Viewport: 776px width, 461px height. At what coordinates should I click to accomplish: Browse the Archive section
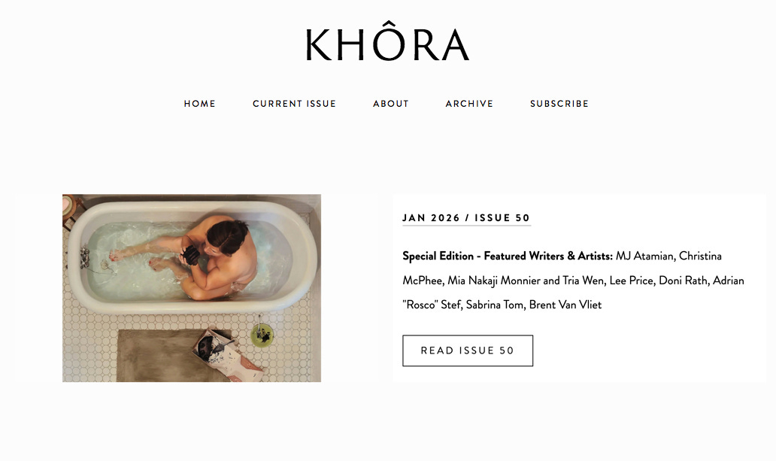click(x=470, y=104)
